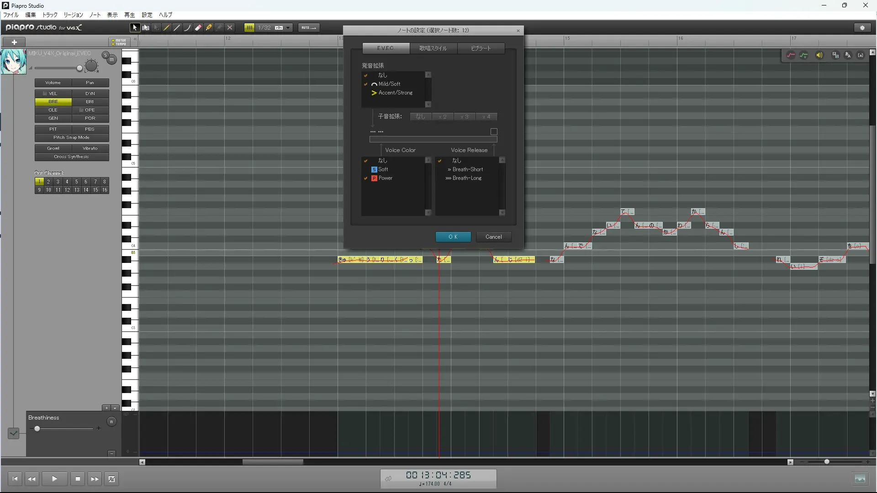877x493 pixels.
Task: Select the pencil draw tool
Action: point(167,28)
